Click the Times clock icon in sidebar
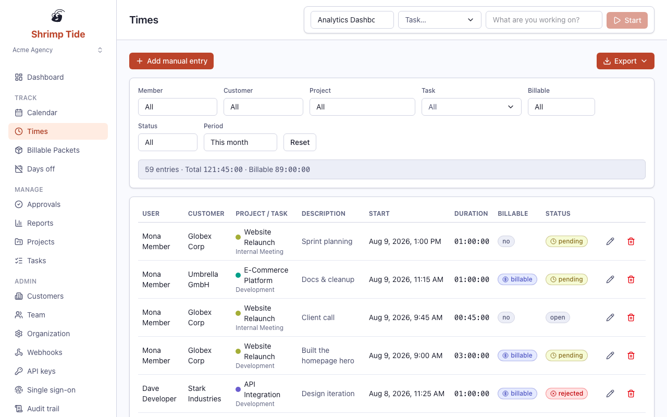667x417 pixels. [x=19, y=131]
